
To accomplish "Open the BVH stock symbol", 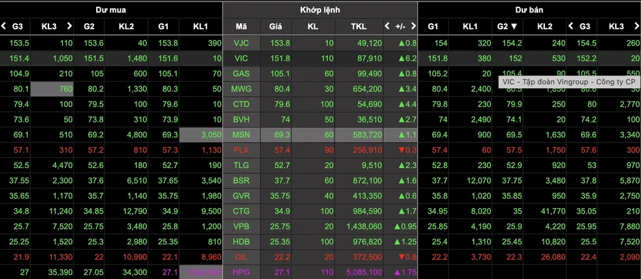I will [241, 120].
